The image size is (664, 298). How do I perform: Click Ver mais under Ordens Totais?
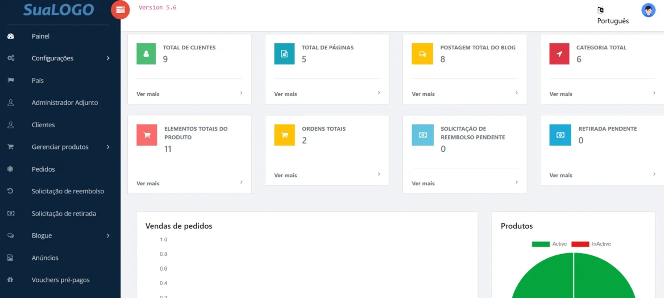tap(286, 175)
